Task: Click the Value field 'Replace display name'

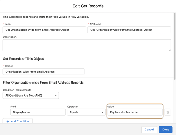Action: coord(135,112)
